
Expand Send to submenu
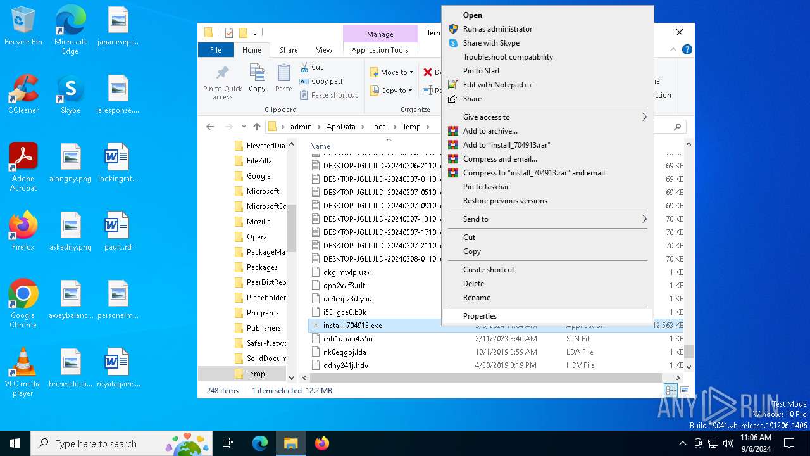click(547, 218)
